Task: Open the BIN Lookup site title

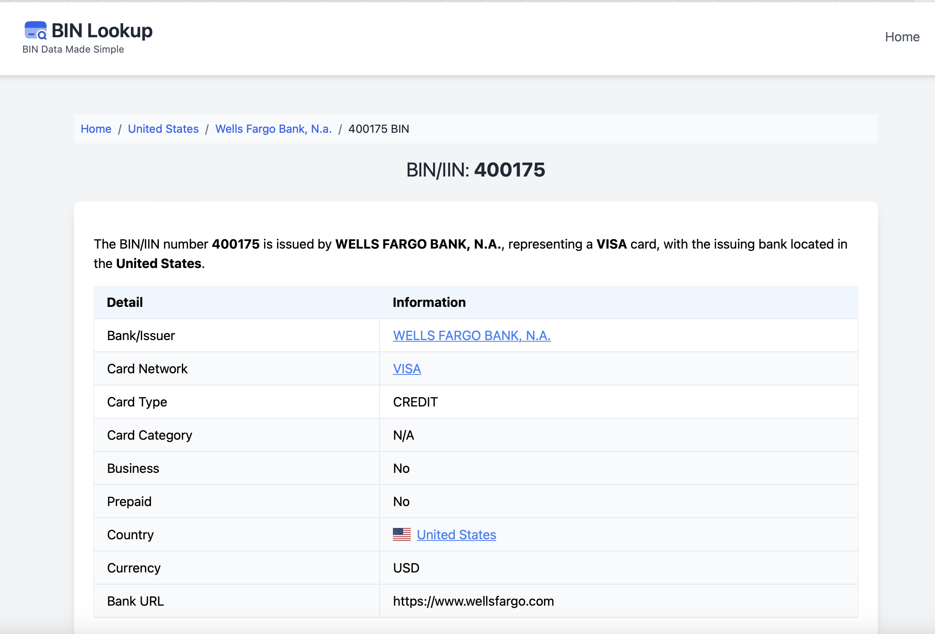Action: click(x=102, y=31)
